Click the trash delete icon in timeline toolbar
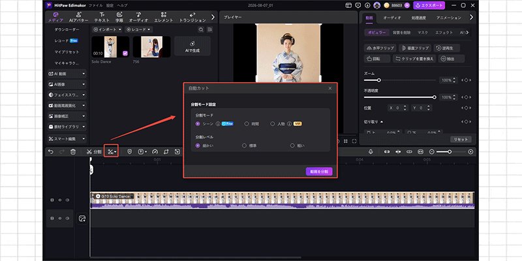 coord(73,152)
